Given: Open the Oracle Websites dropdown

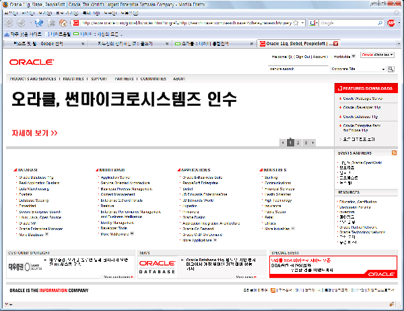Looking at the screenshot, I should click(x=377, y=55).
